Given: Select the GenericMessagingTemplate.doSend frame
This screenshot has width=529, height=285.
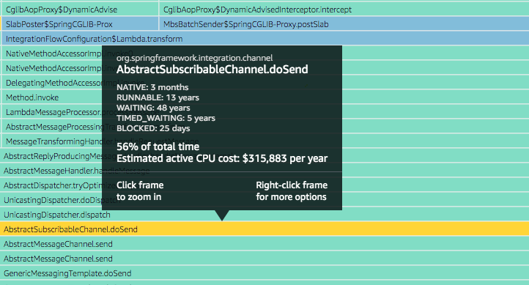Looking at the screenshot, I should pyautogui.click(x=264, y=273).
